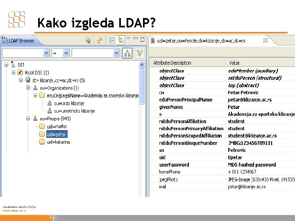Image resolution: width=295 pixels, height=221 pixels.
Task: Select the uid=petar entry editor tab
Action: point(201,41)
